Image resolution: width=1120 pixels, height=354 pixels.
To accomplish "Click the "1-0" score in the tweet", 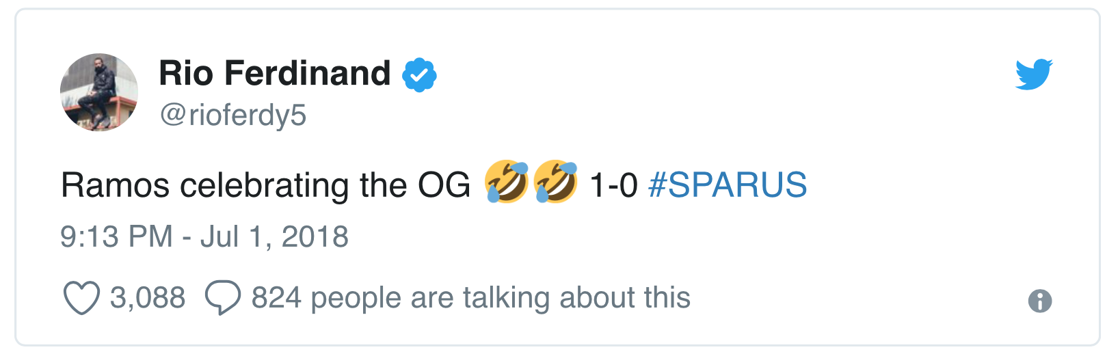I will pyautogui.click(x=613, y=185).
